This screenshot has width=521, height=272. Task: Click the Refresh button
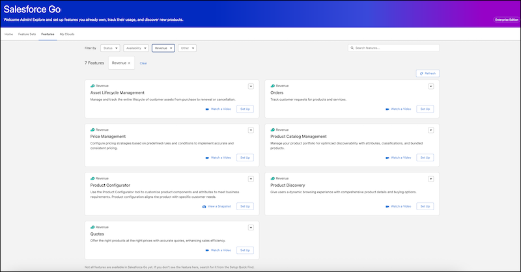point(428,74)
